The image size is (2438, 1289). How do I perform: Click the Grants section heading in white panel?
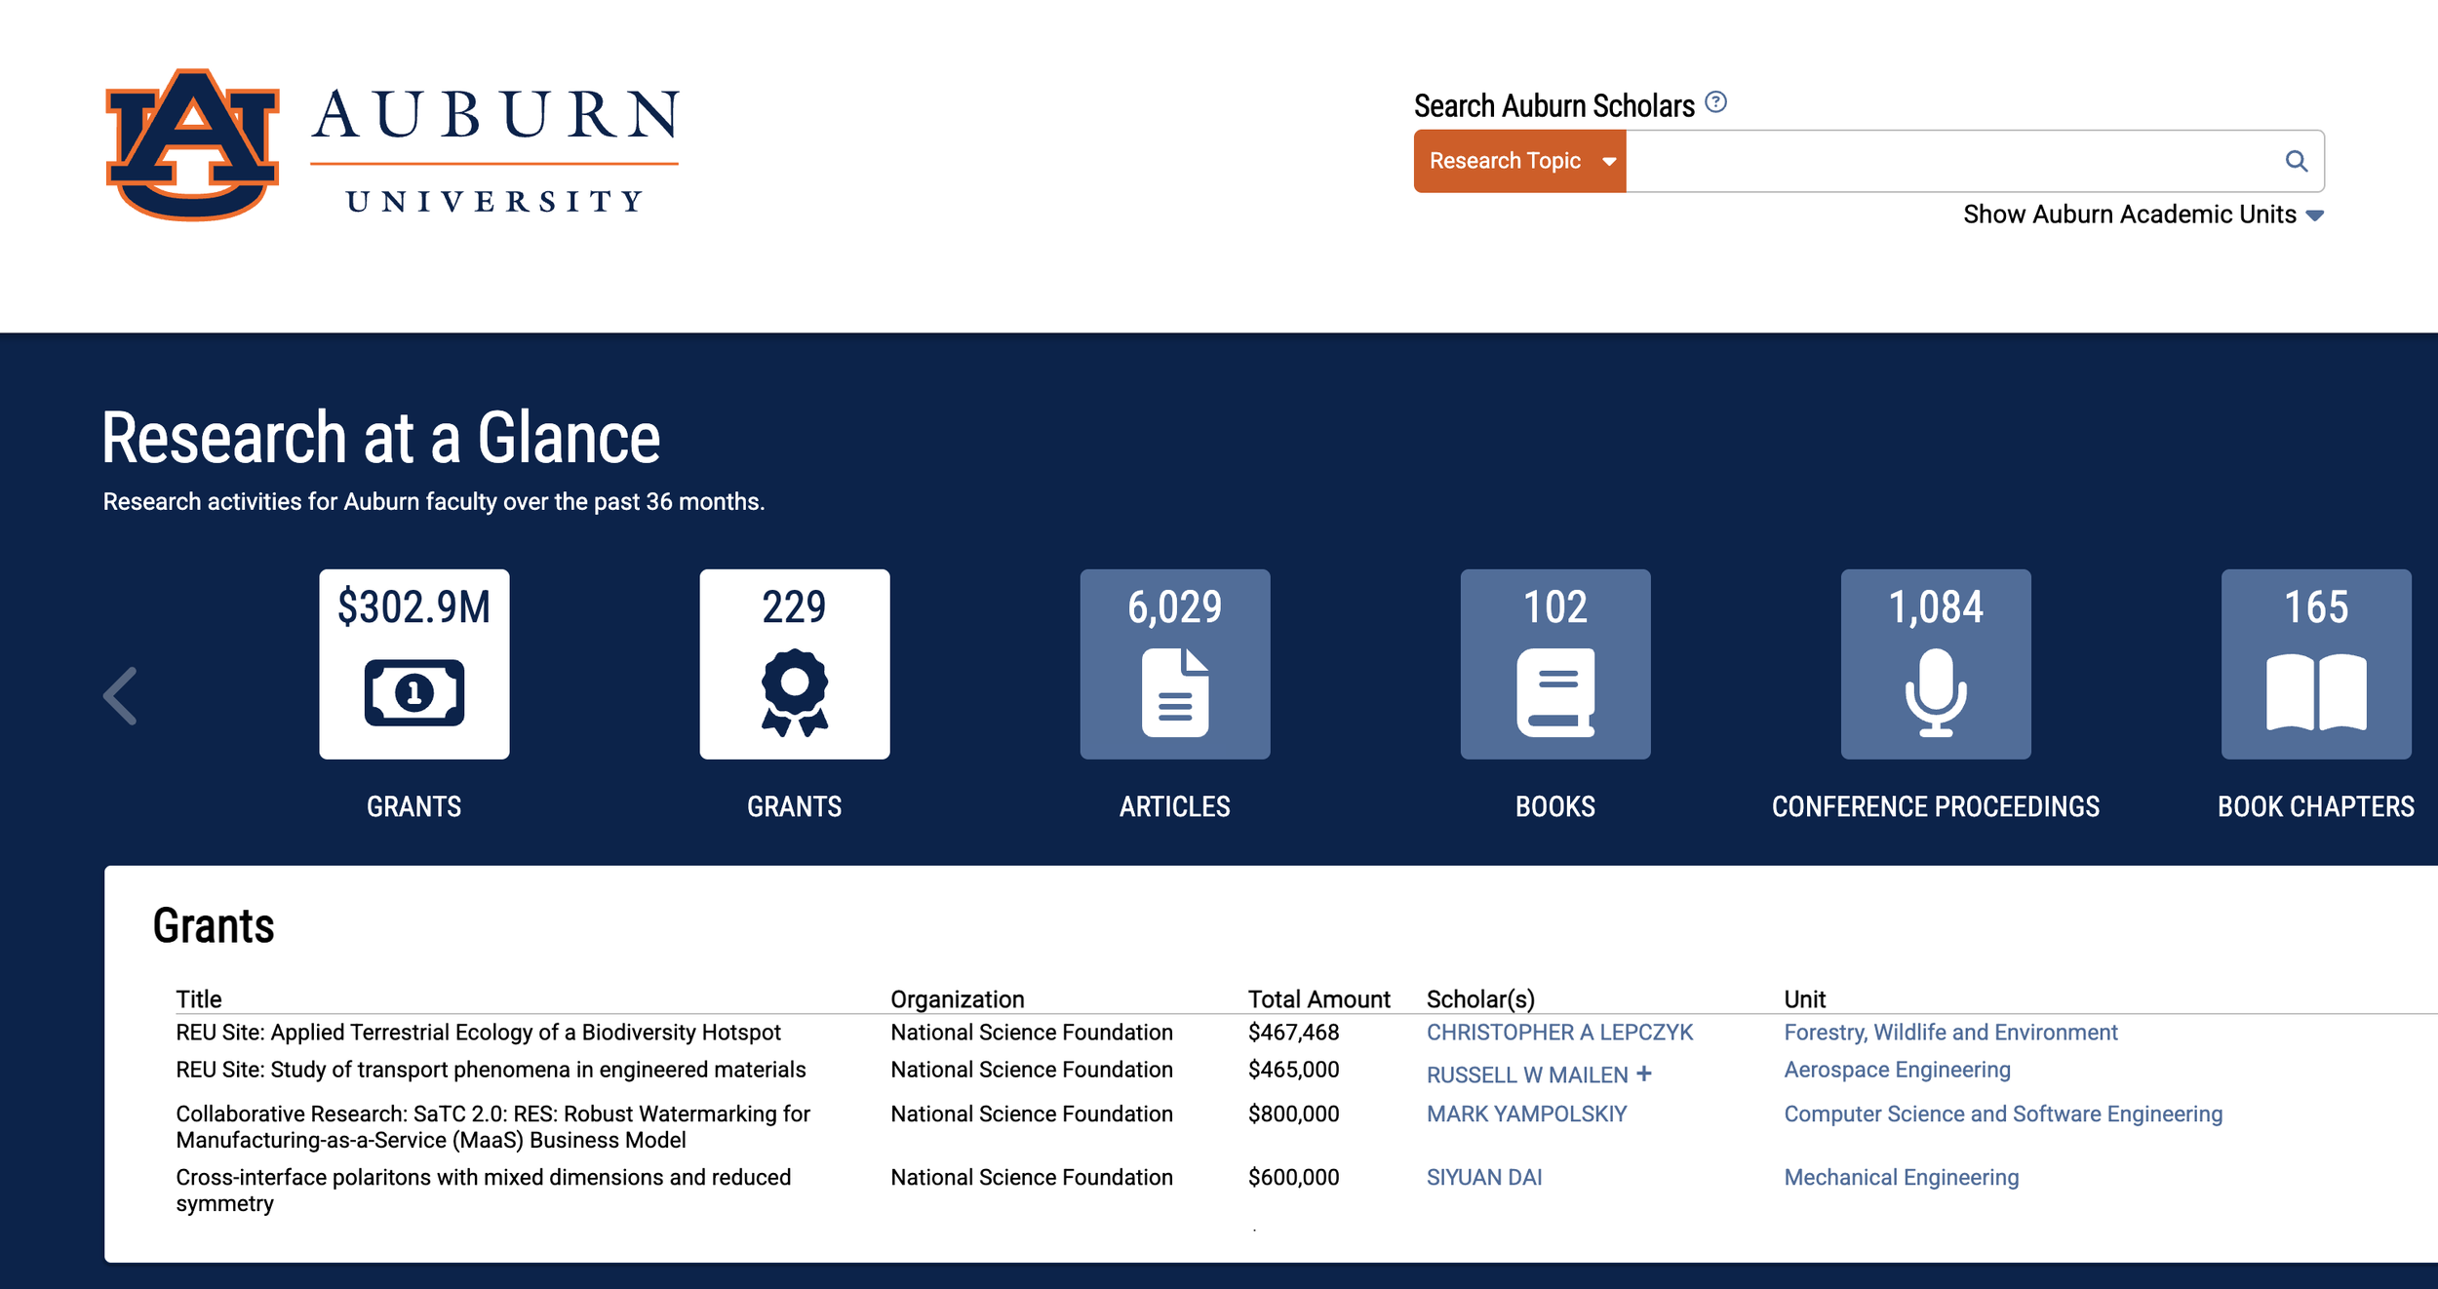click(x=214, y=925)
